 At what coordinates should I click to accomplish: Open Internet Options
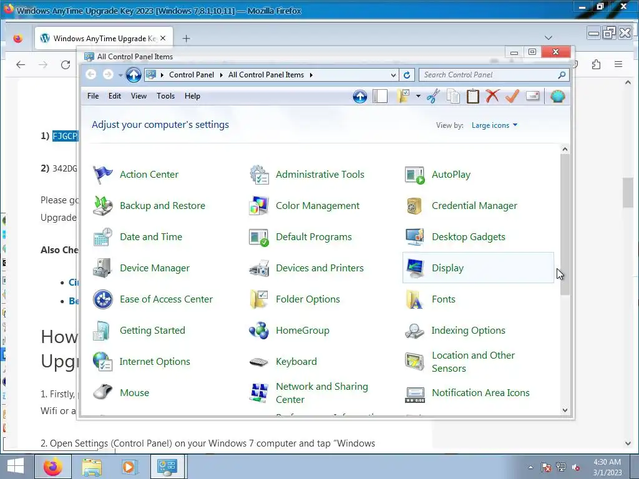click(x=142, y=362)
